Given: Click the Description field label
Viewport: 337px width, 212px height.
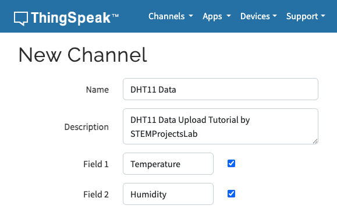Looking at the screenshot, I should [86, 127].
